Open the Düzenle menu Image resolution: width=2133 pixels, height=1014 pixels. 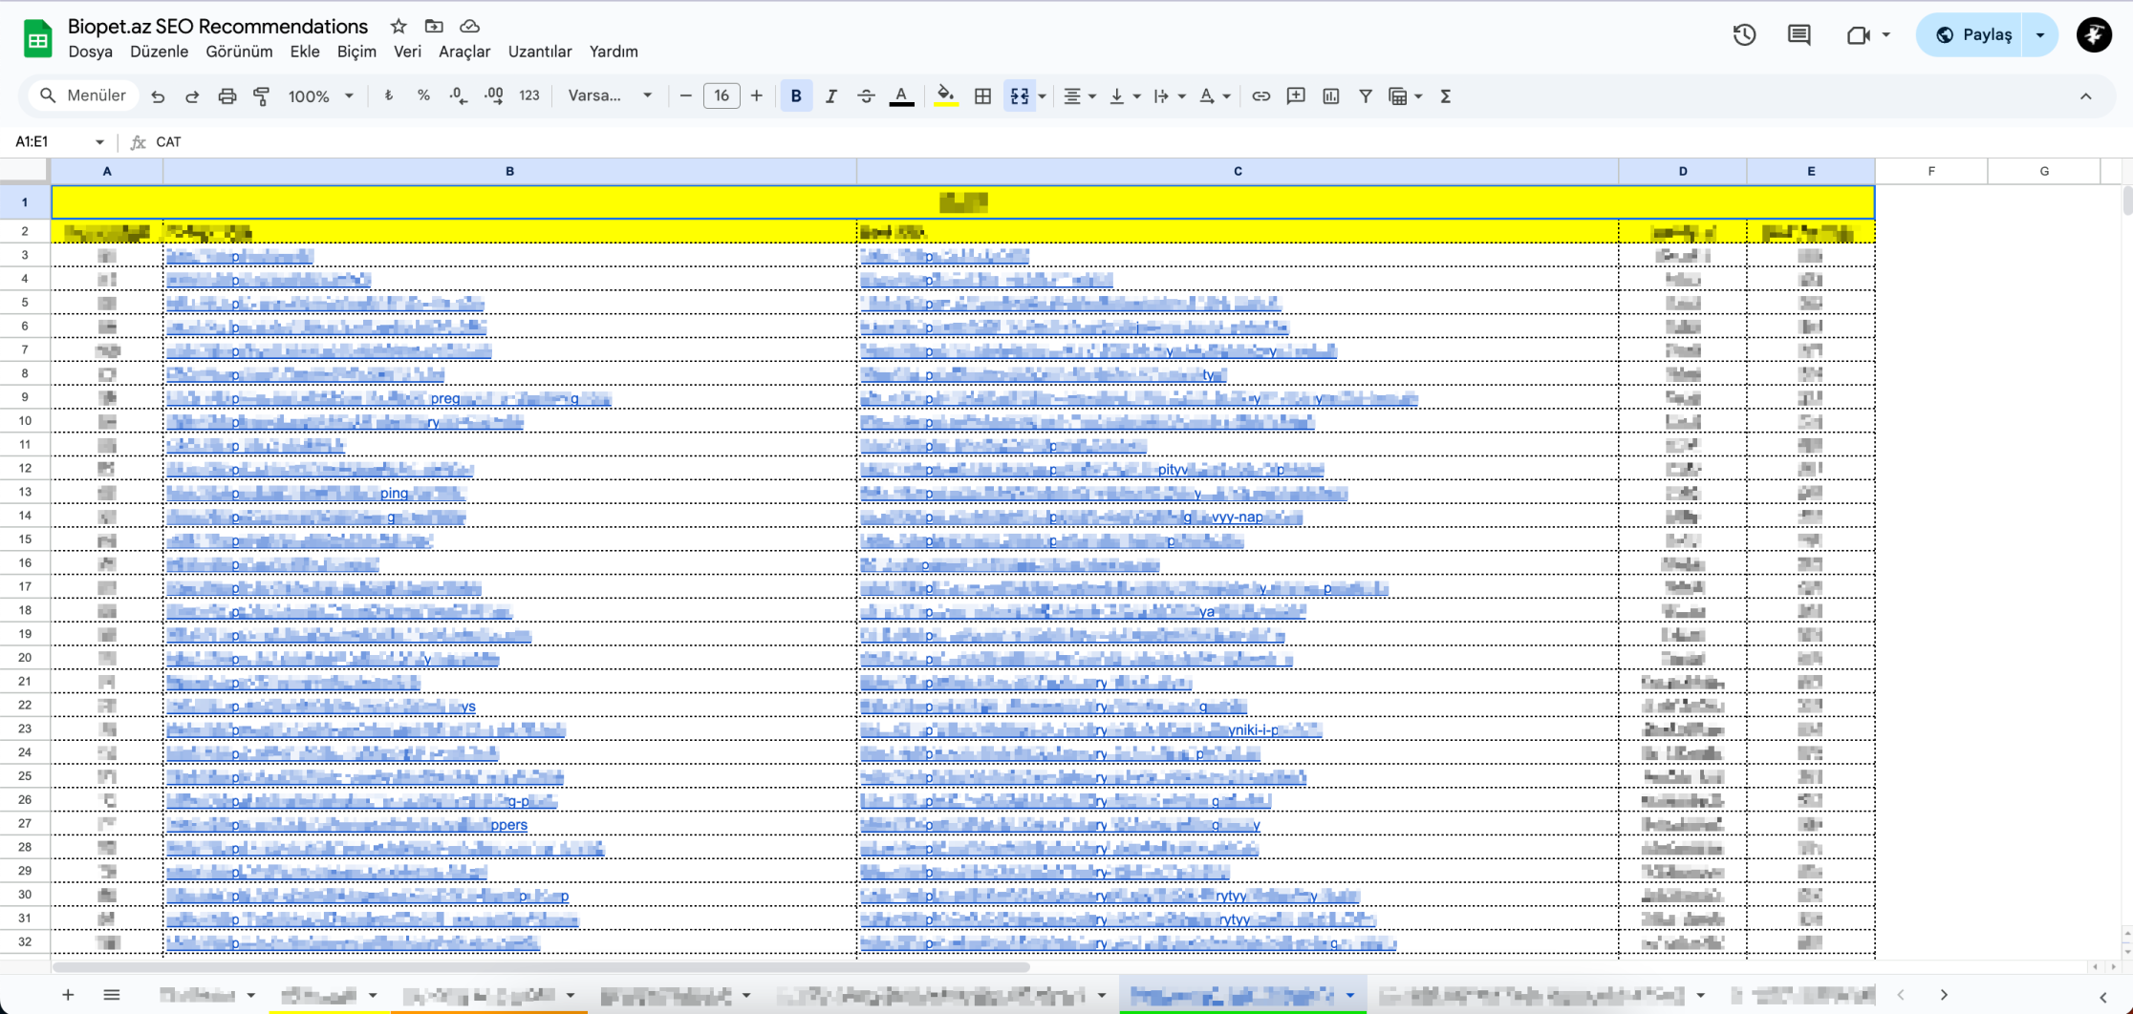[159, 52]
